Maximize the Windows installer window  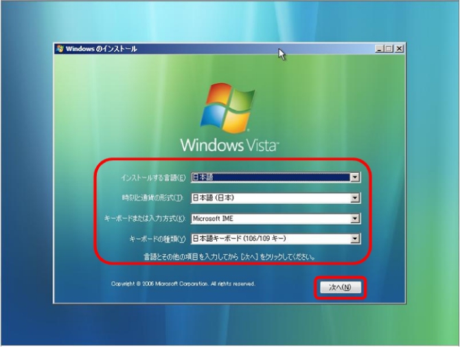[x=390, y=49]
